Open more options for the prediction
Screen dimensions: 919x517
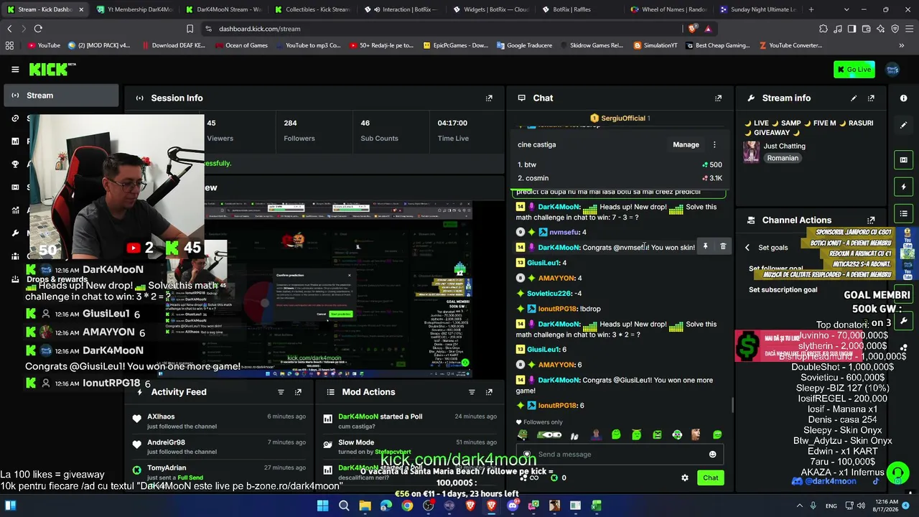coord(714,145)
